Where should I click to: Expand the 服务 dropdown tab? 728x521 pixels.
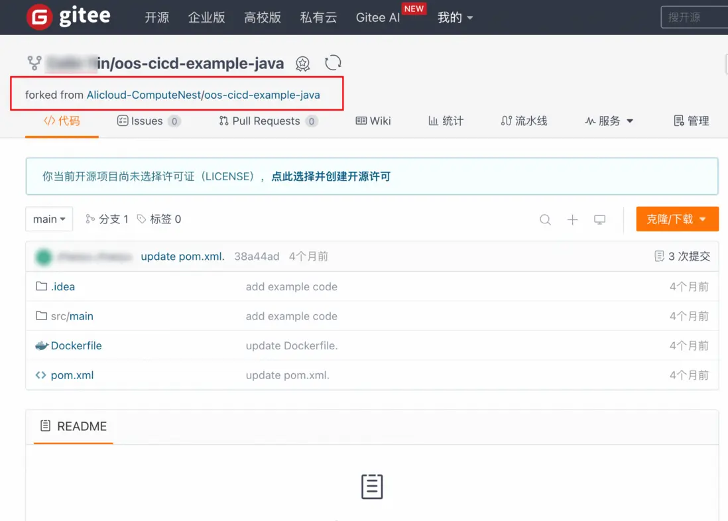pos(609,121)
